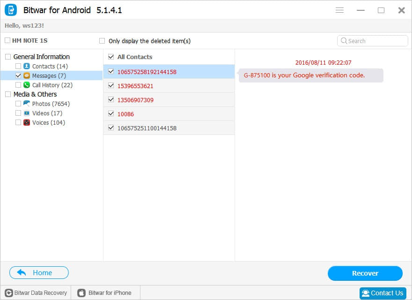412x300 pixels.
Task: Check the Videos (17) checkbox
Action: click(x=18, y=113)
